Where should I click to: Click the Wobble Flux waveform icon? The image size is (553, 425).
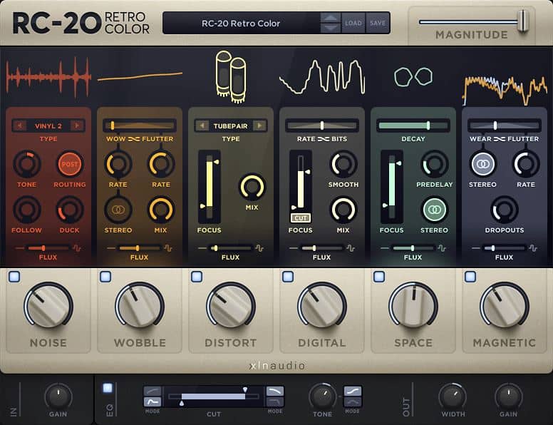coord(168,248)
